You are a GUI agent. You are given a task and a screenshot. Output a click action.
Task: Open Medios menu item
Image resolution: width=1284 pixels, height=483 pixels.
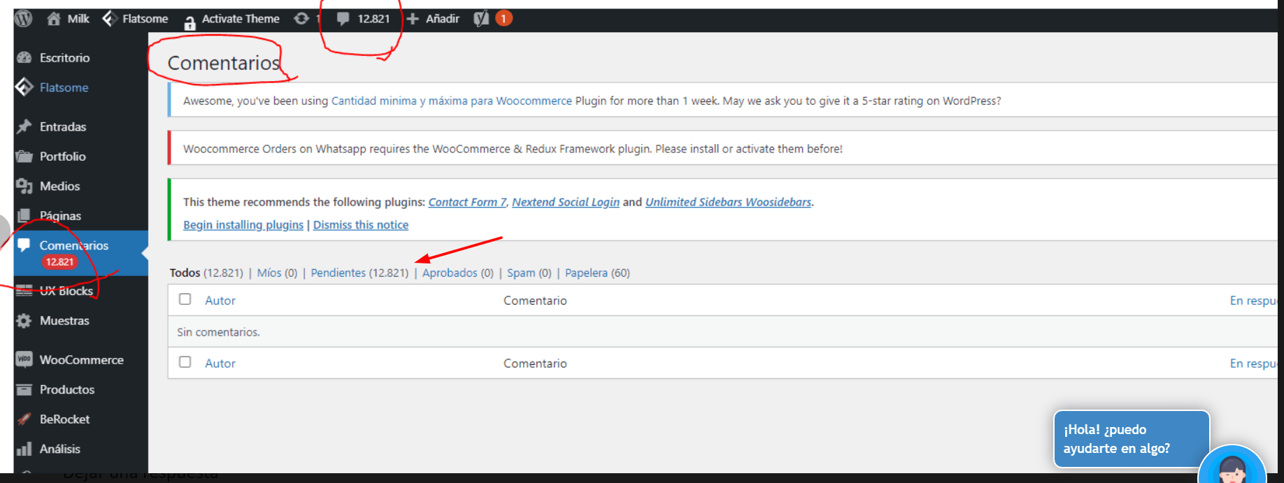click(x=60, y=186)
